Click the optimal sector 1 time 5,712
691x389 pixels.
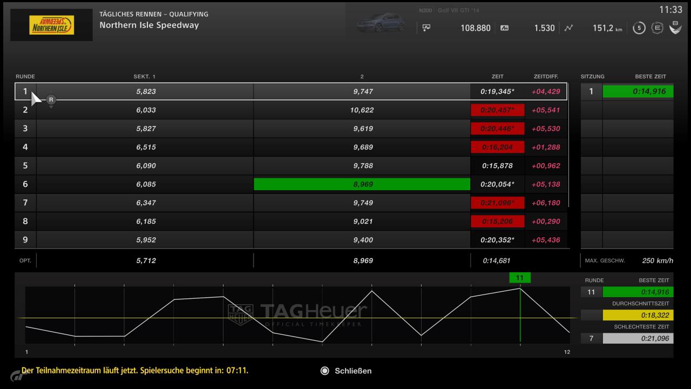[x=146, y=260]
